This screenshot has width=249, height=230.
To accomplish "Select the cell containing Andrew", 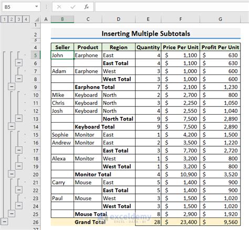I will point(63,143).
